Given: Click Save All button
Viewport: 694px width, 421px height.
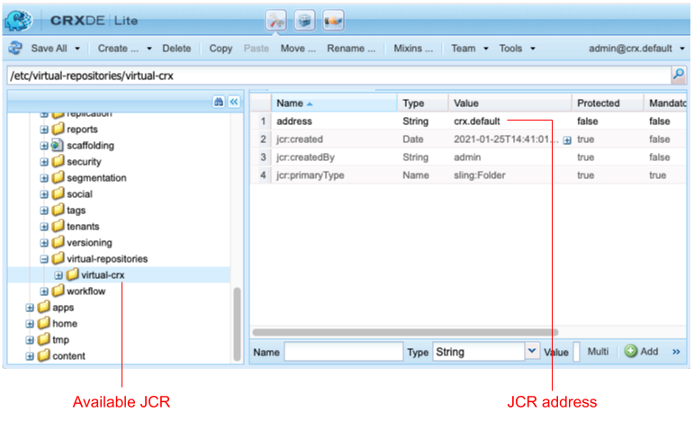Looking at the screenshot, I should click(49, 49).
